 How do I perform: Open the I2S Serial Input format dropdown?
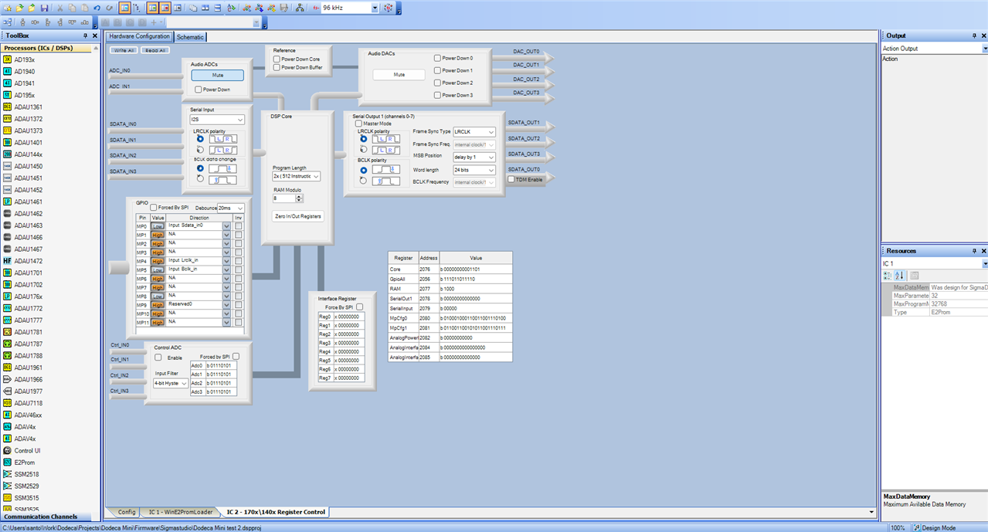pos(216,120)
